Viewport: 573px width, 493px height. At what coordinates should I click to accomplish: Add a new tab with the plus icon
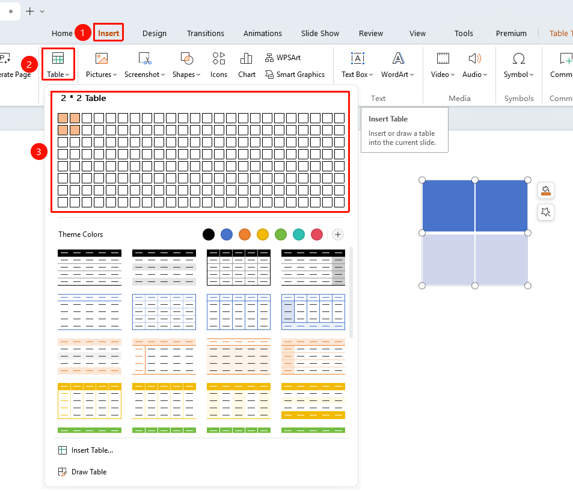(x=29, y=11)
